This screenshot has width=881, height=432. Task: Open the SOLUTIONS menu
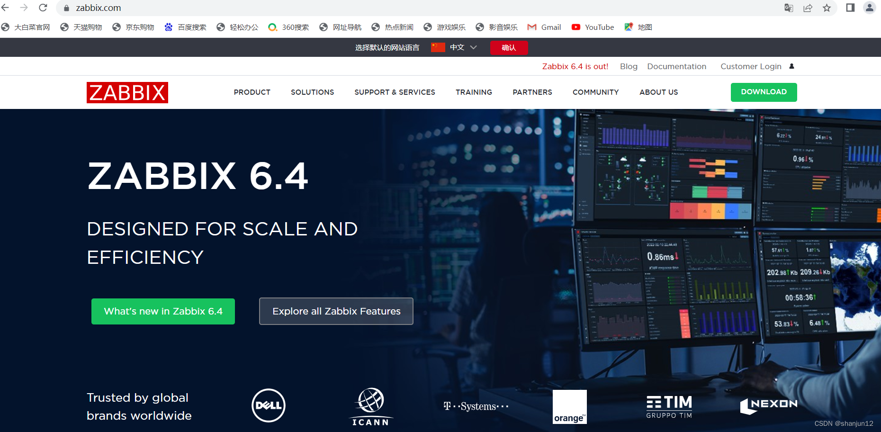click(313, 92)
